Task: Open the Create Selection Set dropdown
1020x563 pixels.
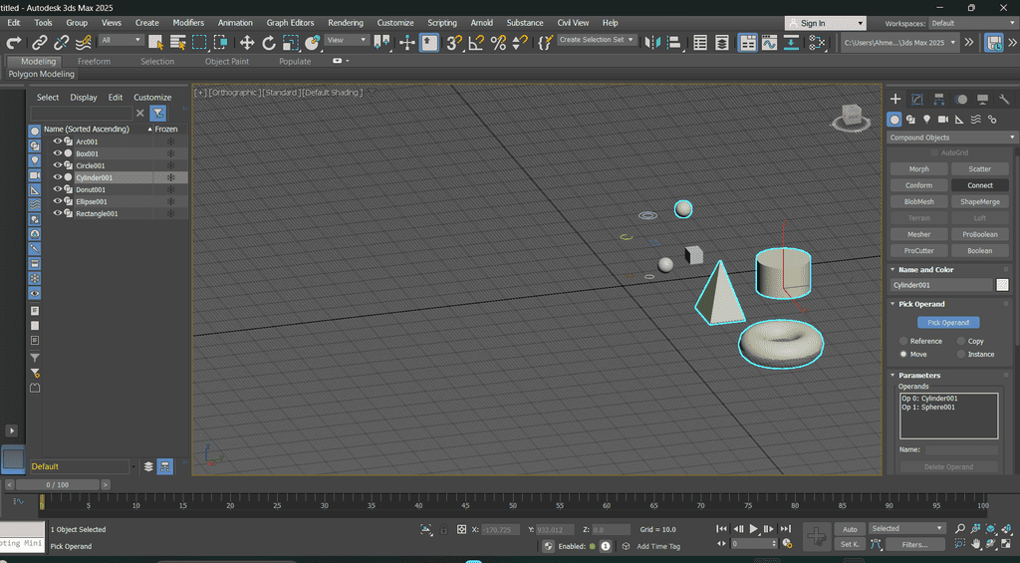Action: 596,40
